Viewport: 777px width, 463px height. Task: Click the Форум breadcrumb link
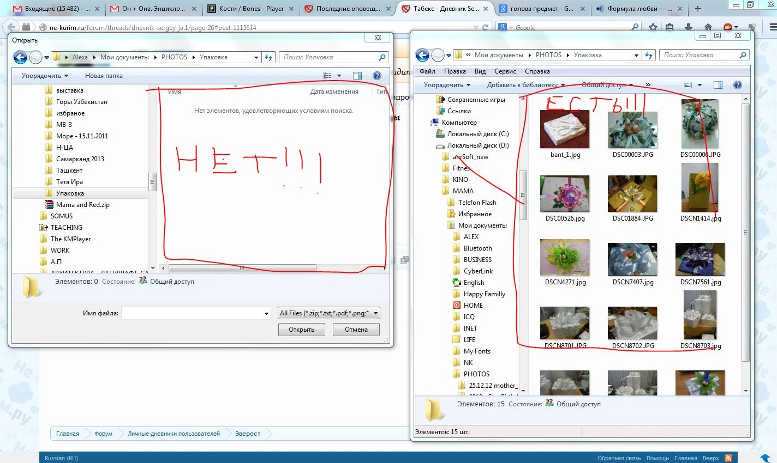click(103, 434)
